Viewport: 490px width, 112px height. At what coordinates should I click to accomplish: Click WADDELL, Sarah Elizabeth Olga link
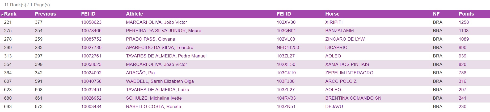(x=160, y=81)
